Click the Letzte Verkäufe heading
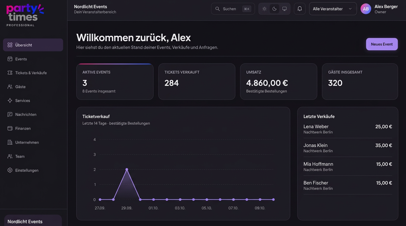406x226 pixels. coord(319,117)
